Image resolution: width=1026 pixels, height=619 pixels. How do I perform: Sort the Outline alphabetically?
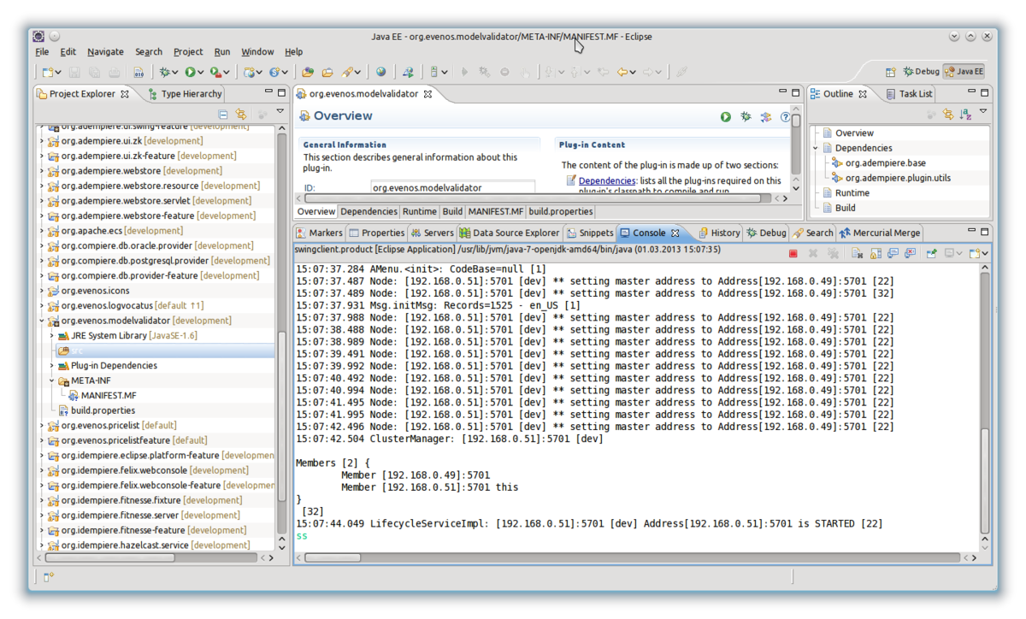pyautogui.click(x=965, y=113)
